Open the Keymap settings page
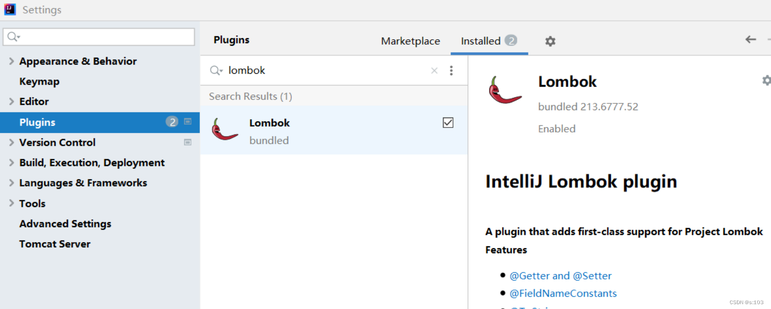This screenshot has height=309, width=771. coord(39,81)
